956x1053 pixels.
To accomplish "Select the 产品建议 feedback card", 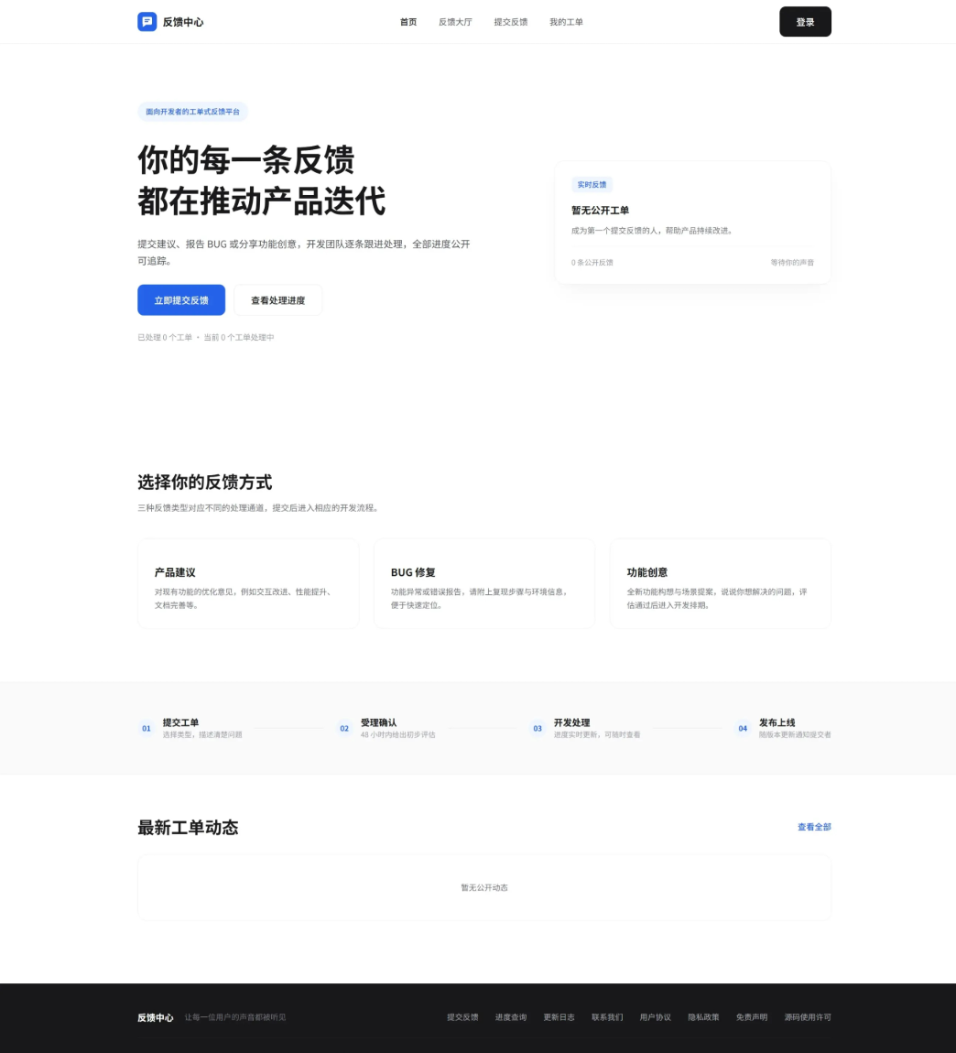I will tap(248, 583).
